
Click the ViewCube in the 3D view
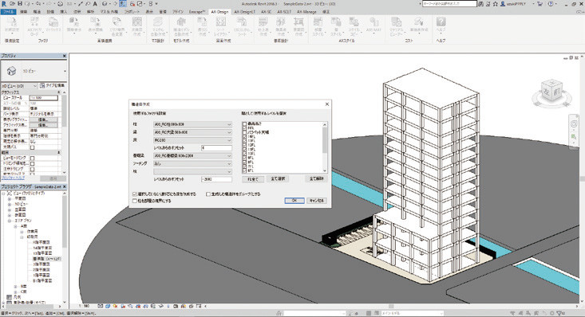point(551,90)
